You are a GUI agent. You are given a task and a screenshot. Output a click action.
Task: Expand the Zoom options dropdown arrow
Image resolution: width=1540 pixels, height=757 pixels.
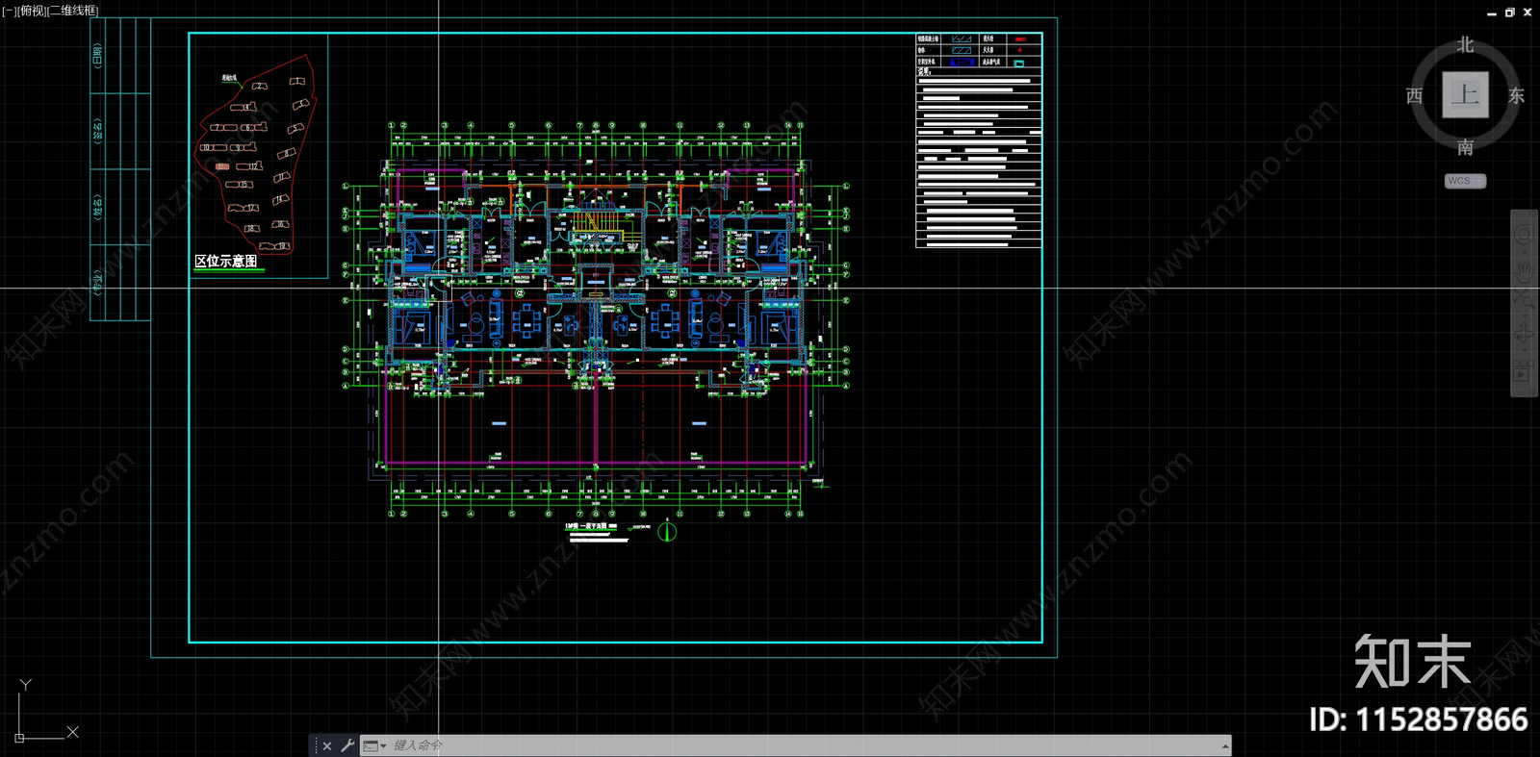(1524, 314)
